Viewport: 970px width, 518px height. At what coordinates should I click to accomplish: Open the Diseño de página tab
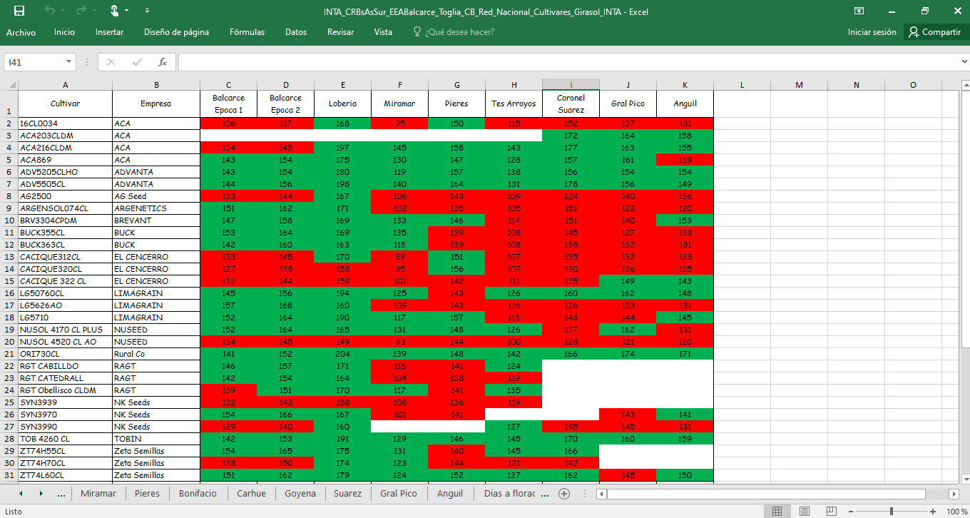(177, 32)
